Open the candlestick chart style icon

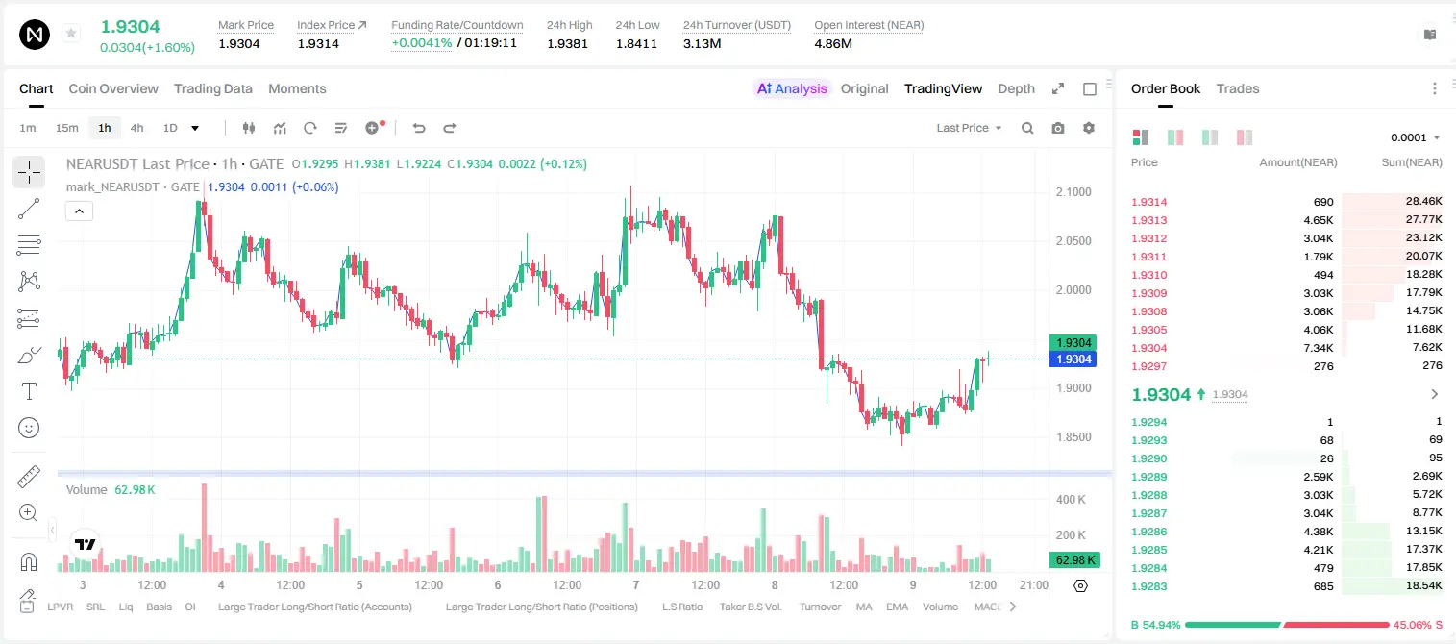[250, 128]
